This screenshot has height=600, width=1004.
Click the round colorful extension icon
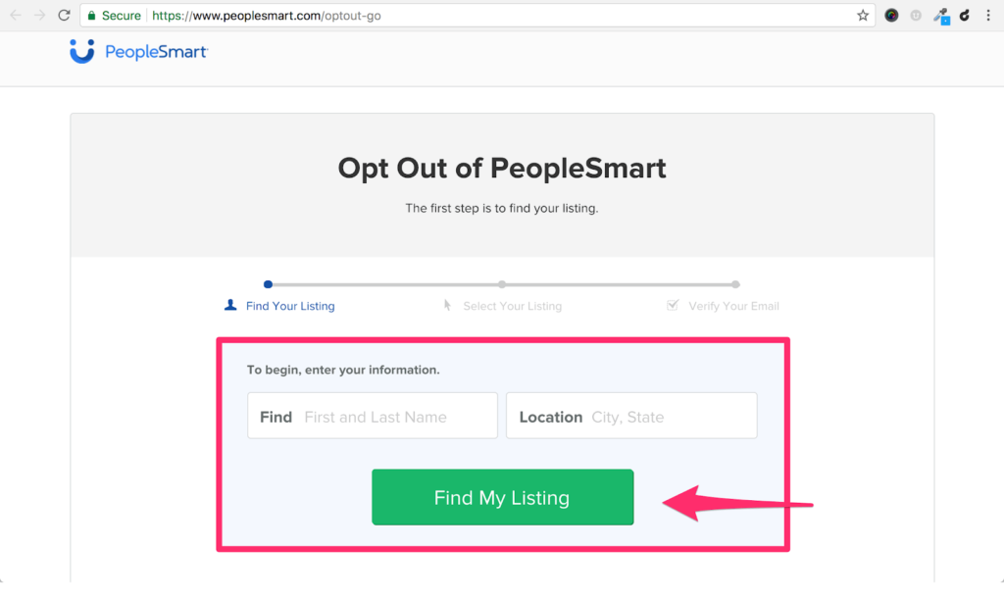(891, 16)
